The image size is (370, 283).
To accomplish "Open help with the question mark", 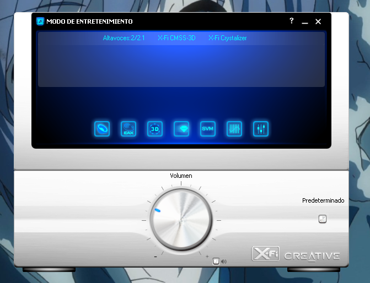I will click(291, 21).
